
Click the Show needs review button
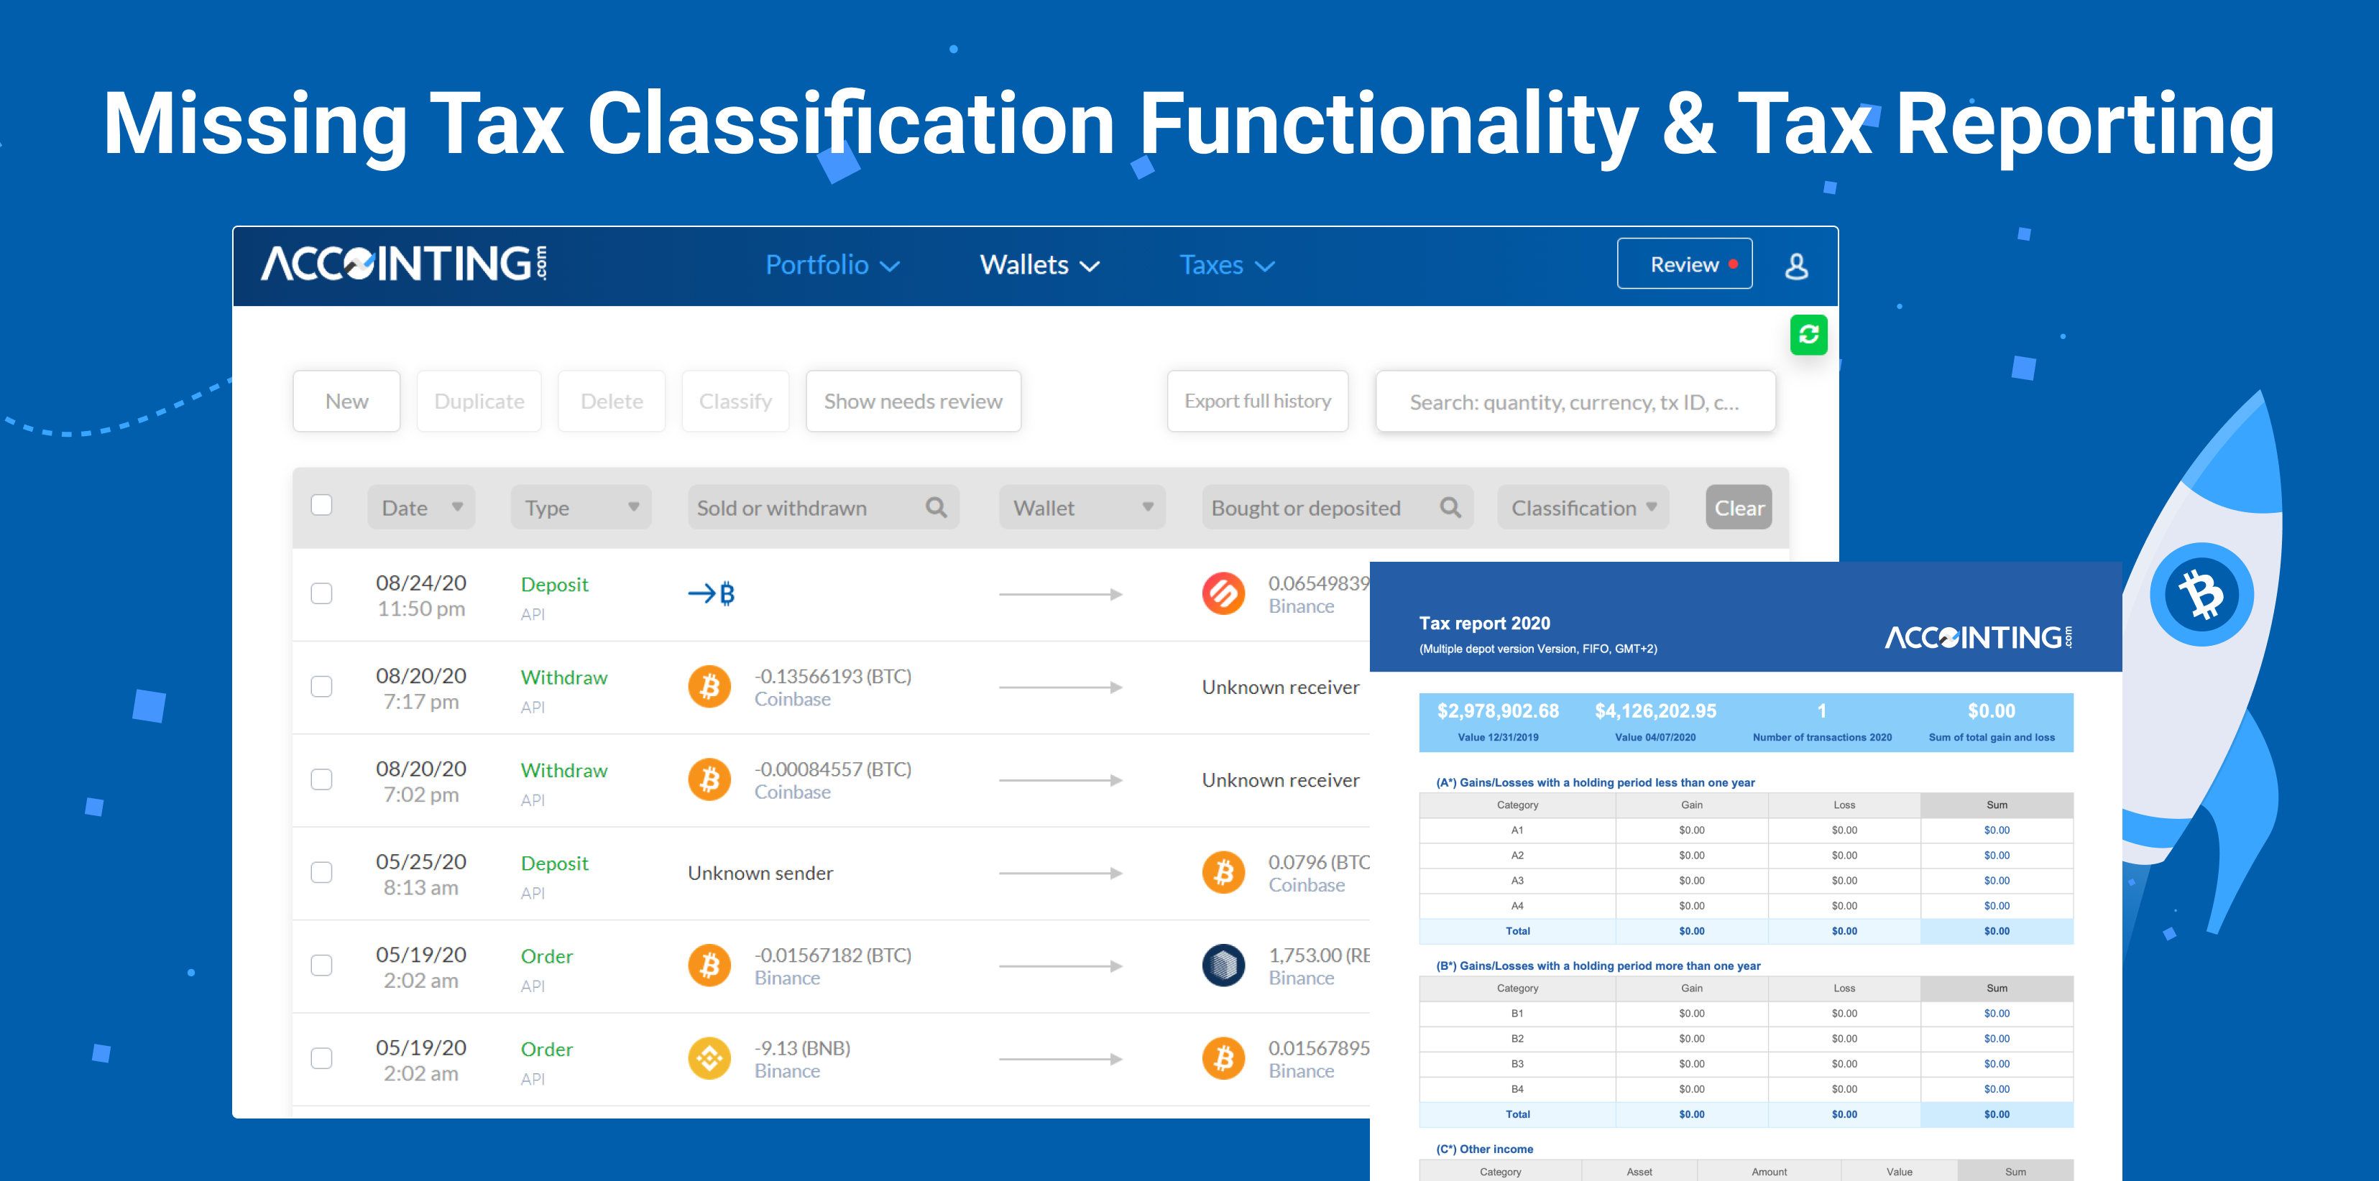coord(913,402)
